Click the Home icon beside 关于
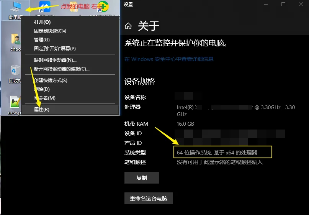 click(x=128, y=26)
